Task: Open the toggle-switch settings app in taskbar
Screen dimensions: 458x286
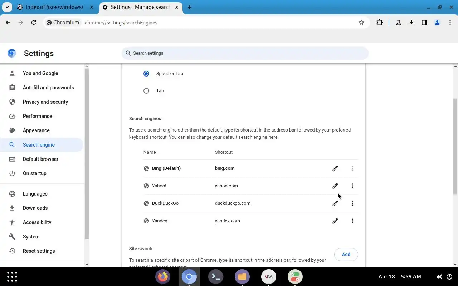Action: click(295, 277)
